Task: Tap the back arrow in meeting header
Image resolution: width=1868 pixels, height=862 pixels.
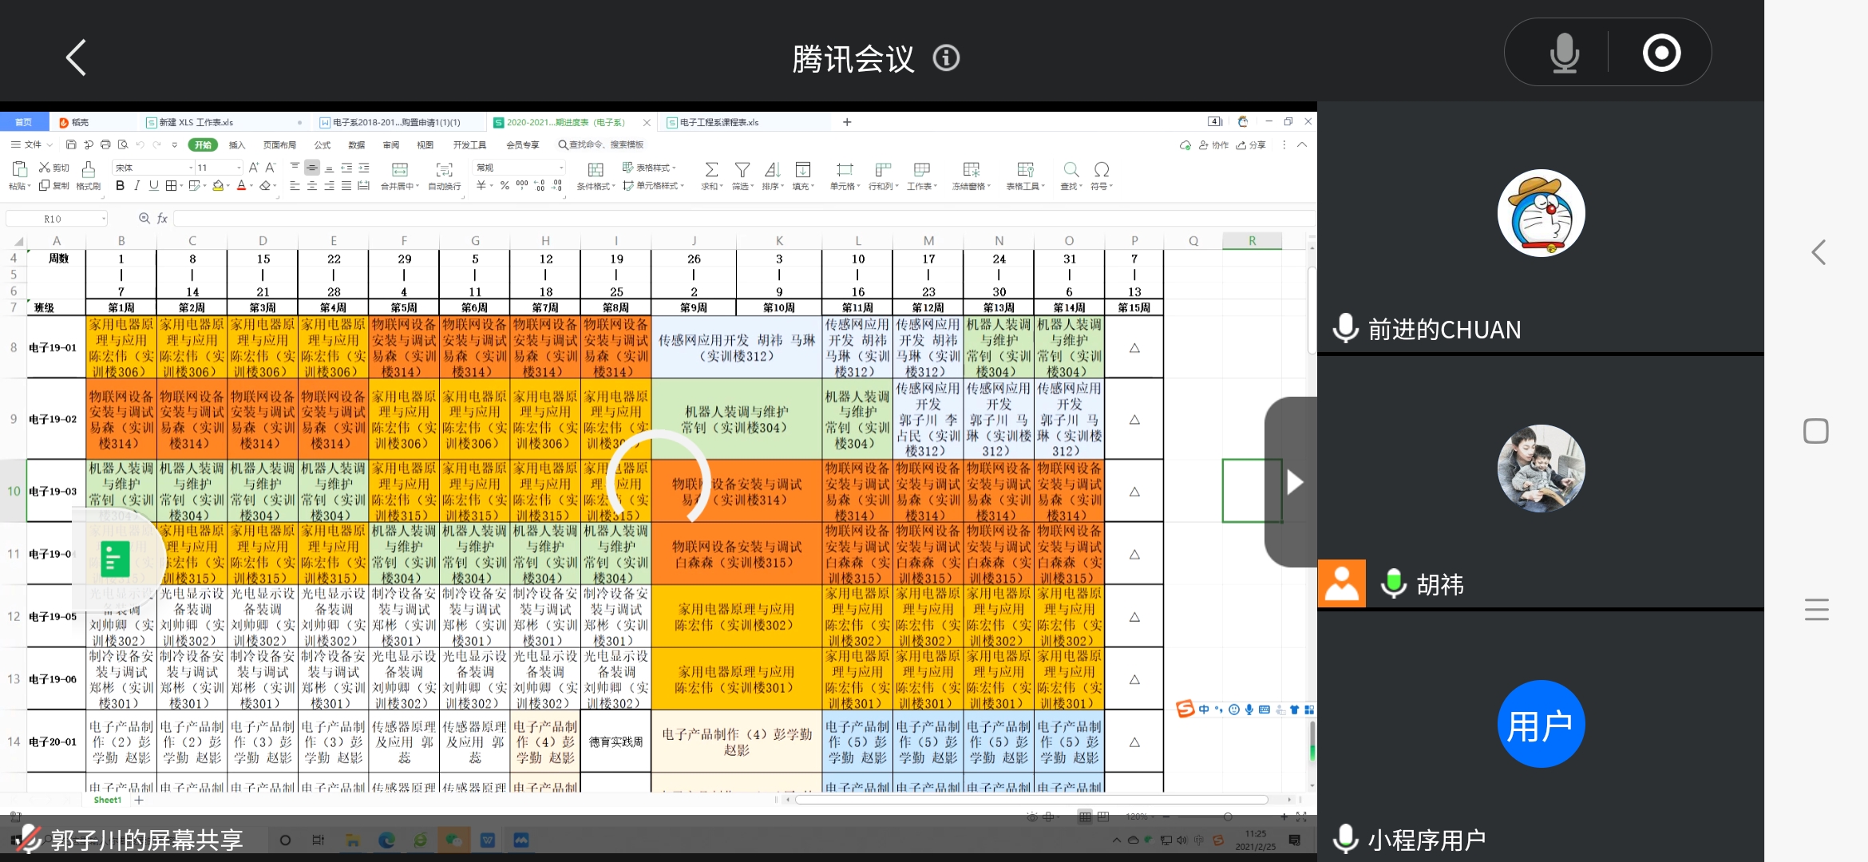Action: click(76, 57)
